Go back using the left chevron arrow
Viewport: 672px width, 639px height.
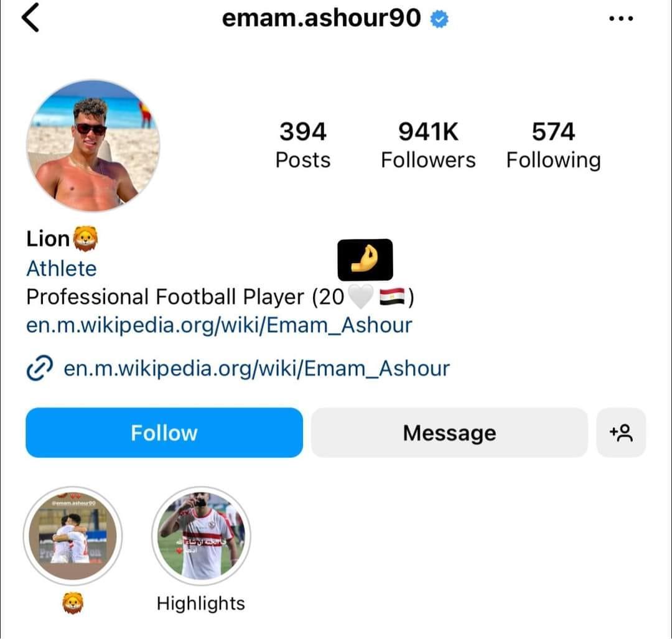click(x=30, y=17)
